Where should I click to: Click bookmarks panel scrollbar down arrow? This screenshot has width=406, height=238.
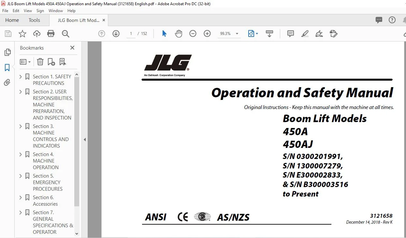77,234
